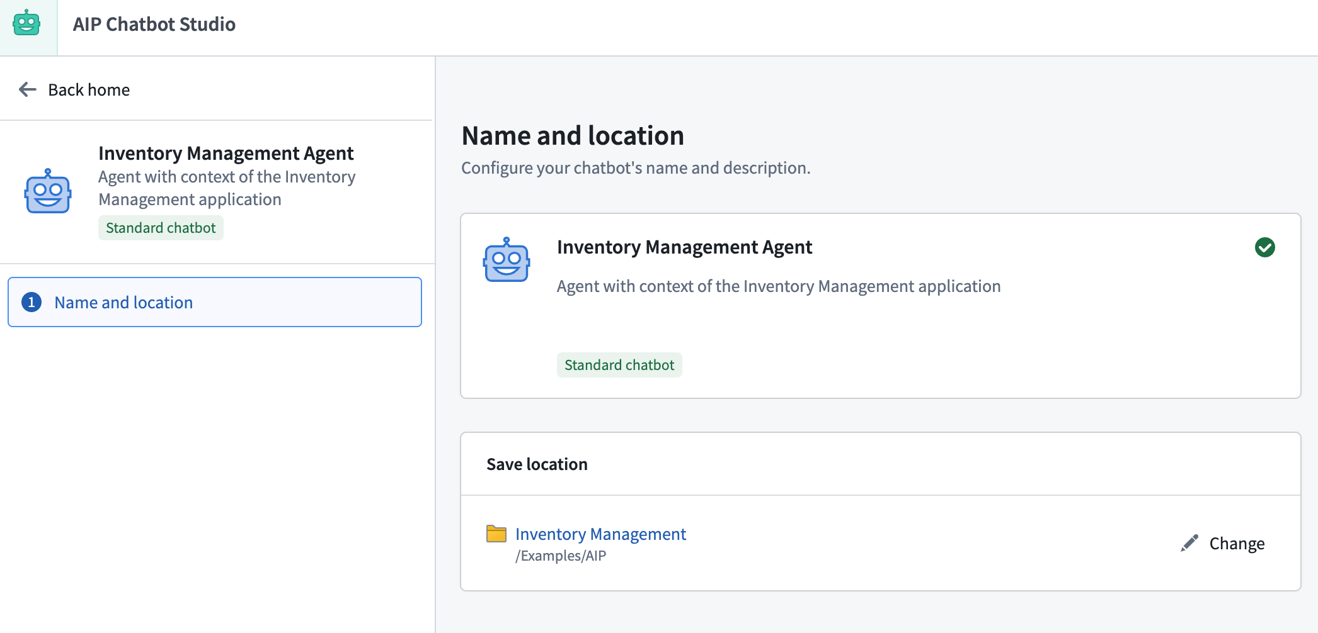The width and height of the screenshot is (1318, 633).
Task: Click the yellow folder icon under Save location
Action: point(497,534)
